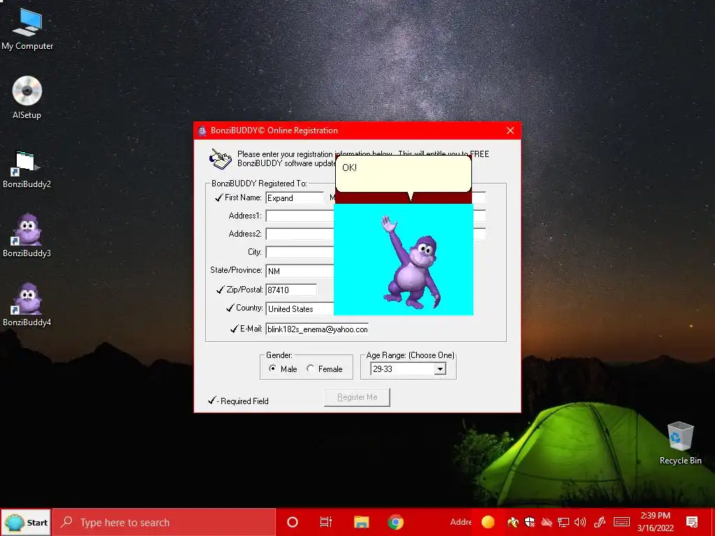
Task: Open the Windows Security shield tray icon
Action: (529, 522)
